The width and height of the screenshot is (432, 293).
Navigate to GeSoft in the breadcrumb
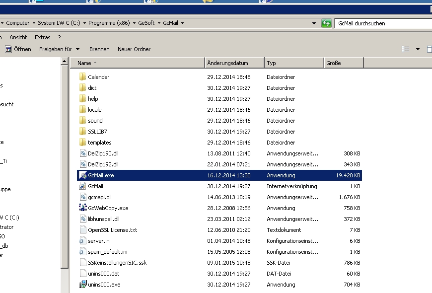coord(146,23)
